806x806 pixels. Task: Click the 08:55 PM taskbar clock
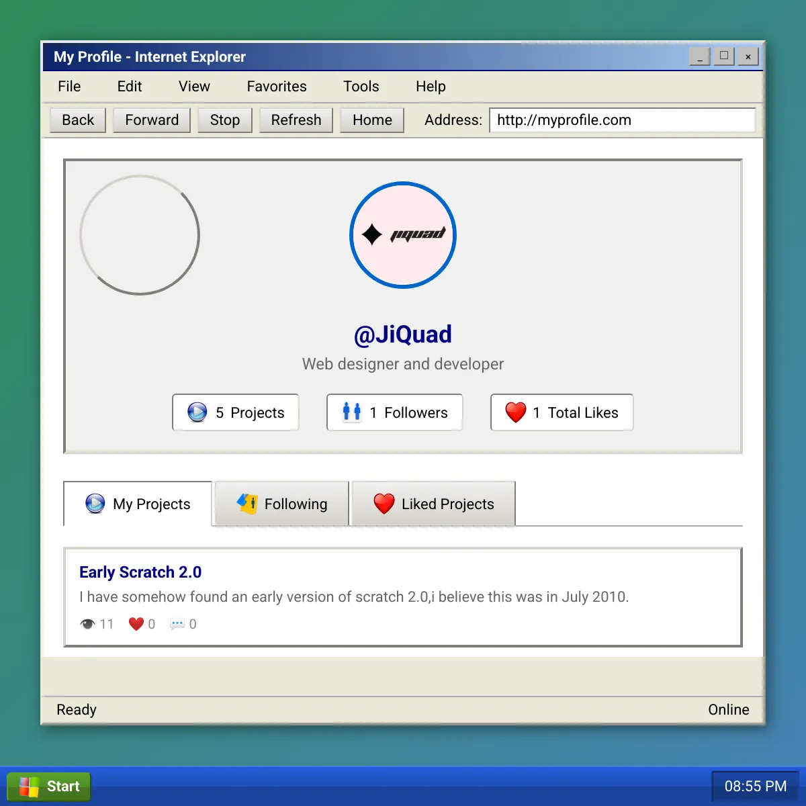tap(756, 787)
